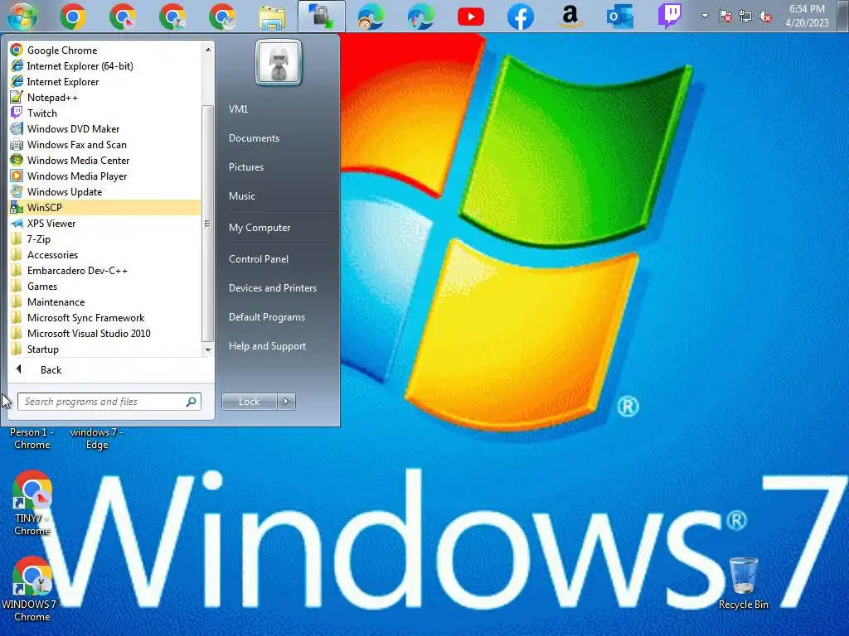
Task: Launch Google Chrome from the programs list
Action: pyautogui.click(x=105, y=51)
